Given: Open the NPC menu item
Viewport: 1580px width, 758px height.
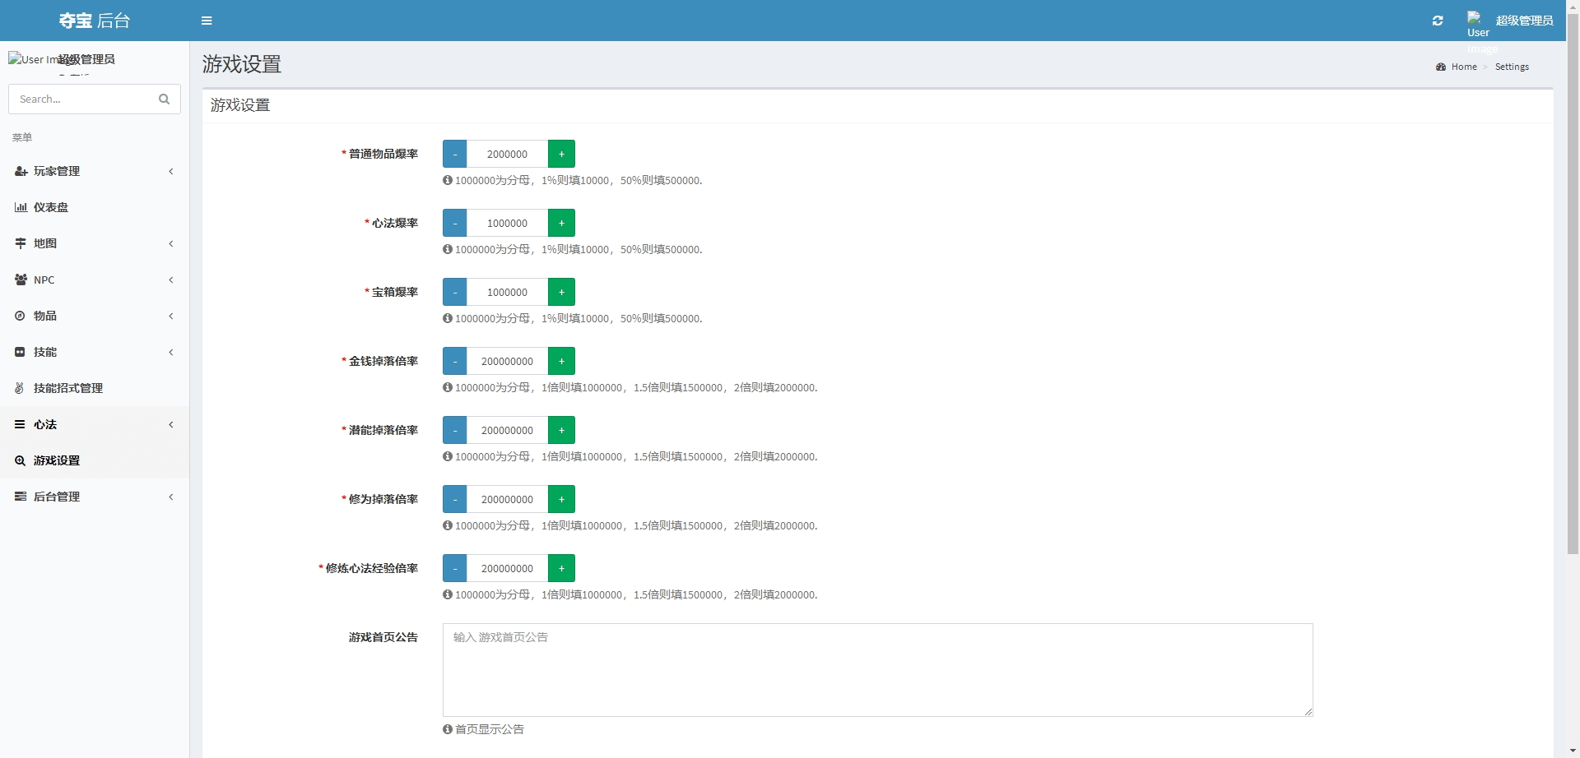Looking at the screenshot, I should click(95, 280).
